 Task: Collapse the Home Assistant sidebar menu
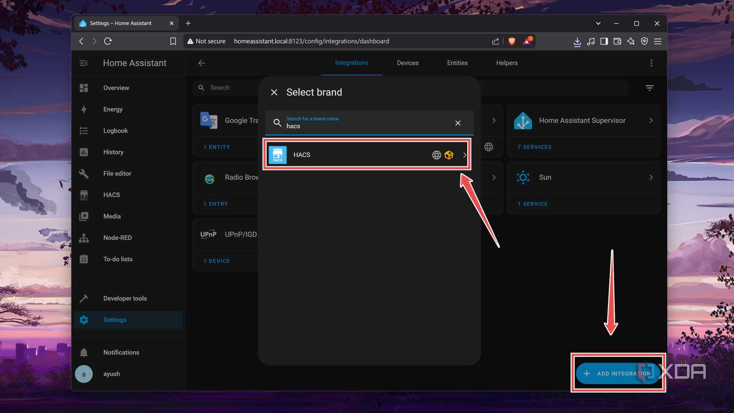tap(84, 63)
